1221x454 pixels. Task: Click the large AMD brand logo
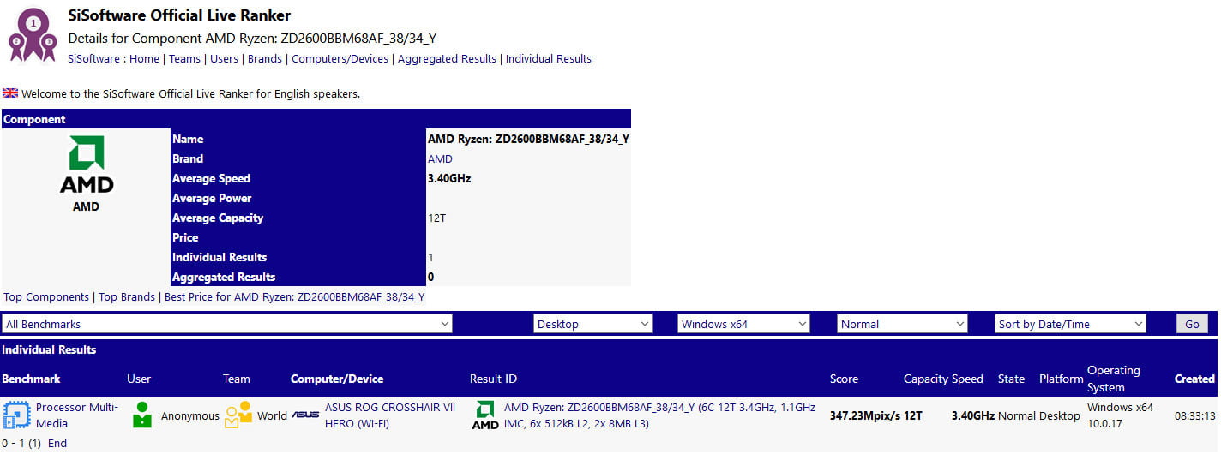(86, 165)
